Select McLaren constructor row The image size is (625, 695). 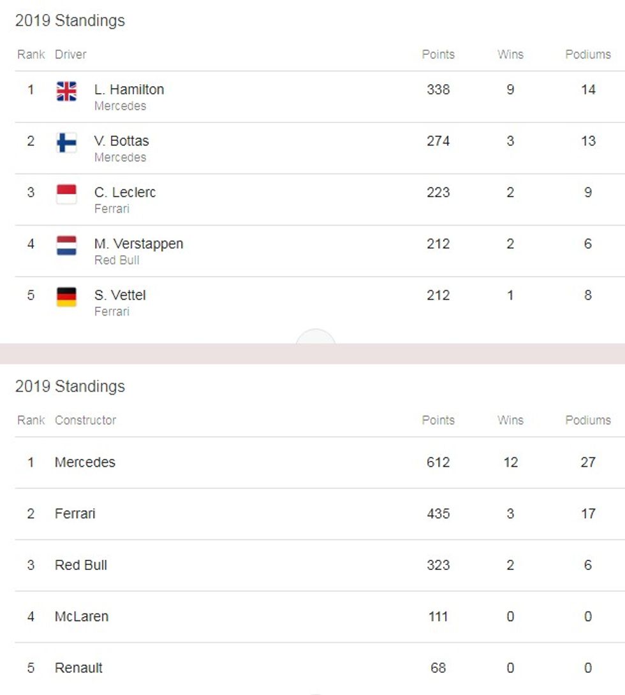(x=82, y=617)
